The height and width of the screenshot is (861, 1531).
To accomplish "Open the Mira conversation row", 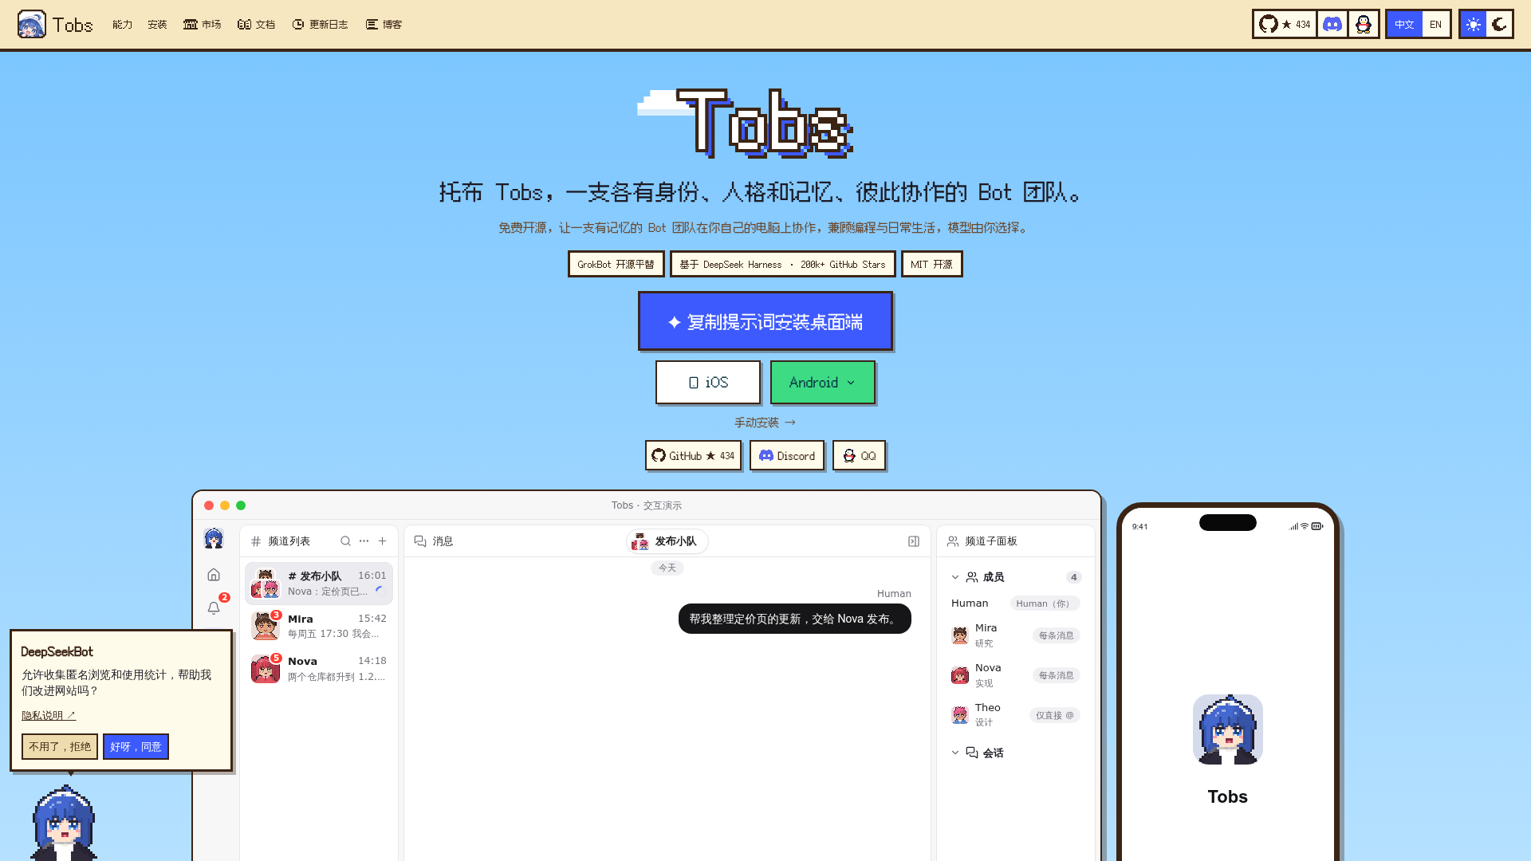I will pos(319,626).
